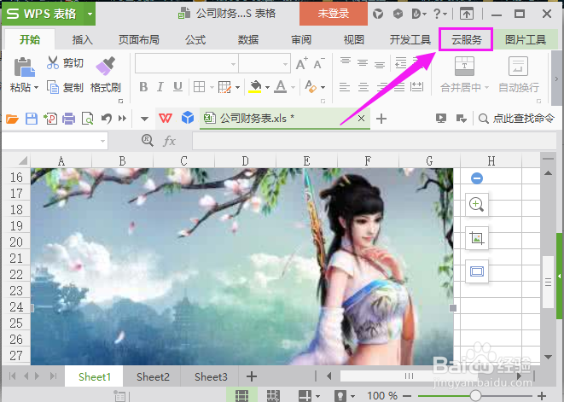The height and width of the screenshot is (402, 564).
Task: Open the 插入 ribbon tab
Action: (x=83, y=39)
